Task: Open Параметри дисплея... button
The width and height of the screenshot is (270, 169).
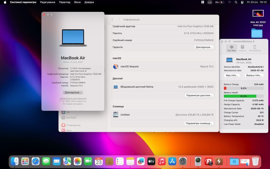Action: [199, 95]
